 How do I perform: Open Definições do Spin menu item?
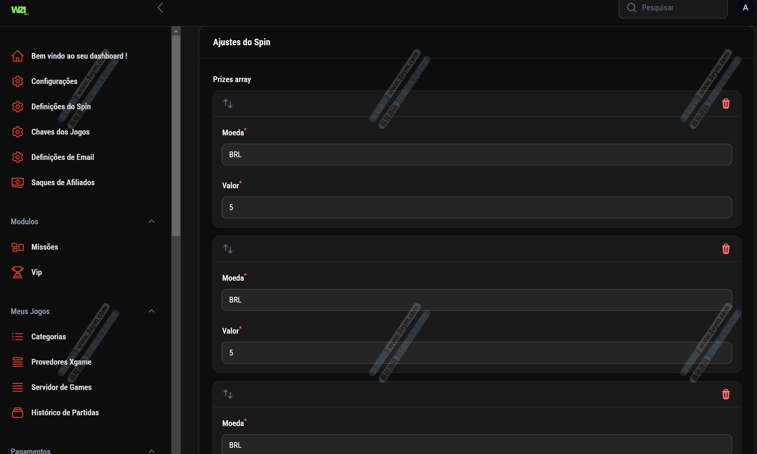tap(61, 107)
